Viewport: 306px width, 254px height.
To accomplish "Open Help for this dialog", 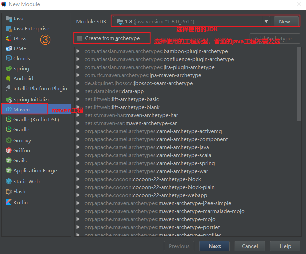I will click(285, 246).
